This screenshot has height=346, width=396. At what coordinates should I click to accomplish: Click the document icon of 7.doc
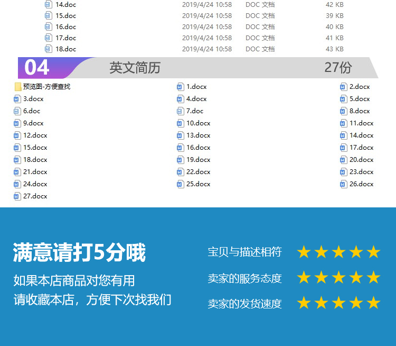tap(180, 111)
